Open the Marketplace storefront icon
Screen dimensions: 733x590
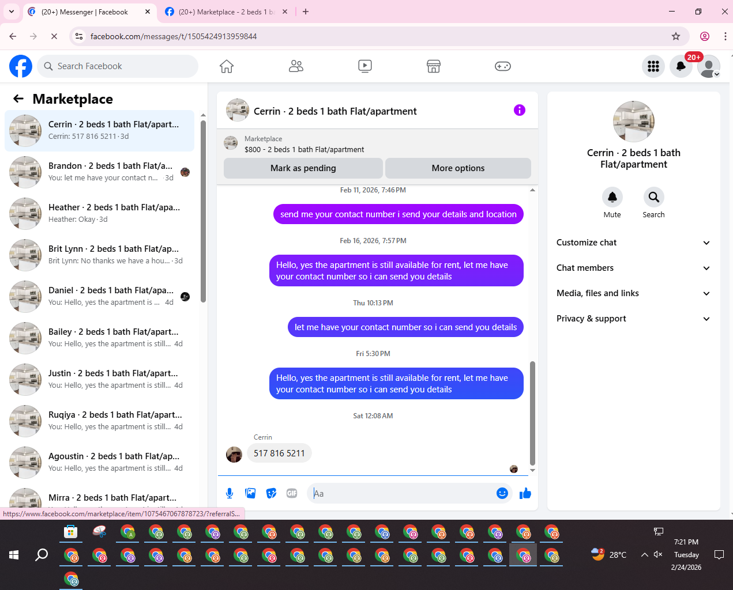434,66
